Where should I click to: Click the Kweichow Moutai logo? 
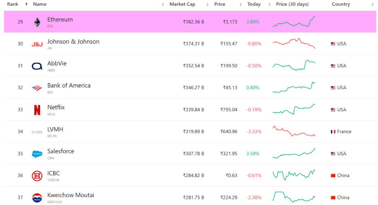(x=37, y=198)
